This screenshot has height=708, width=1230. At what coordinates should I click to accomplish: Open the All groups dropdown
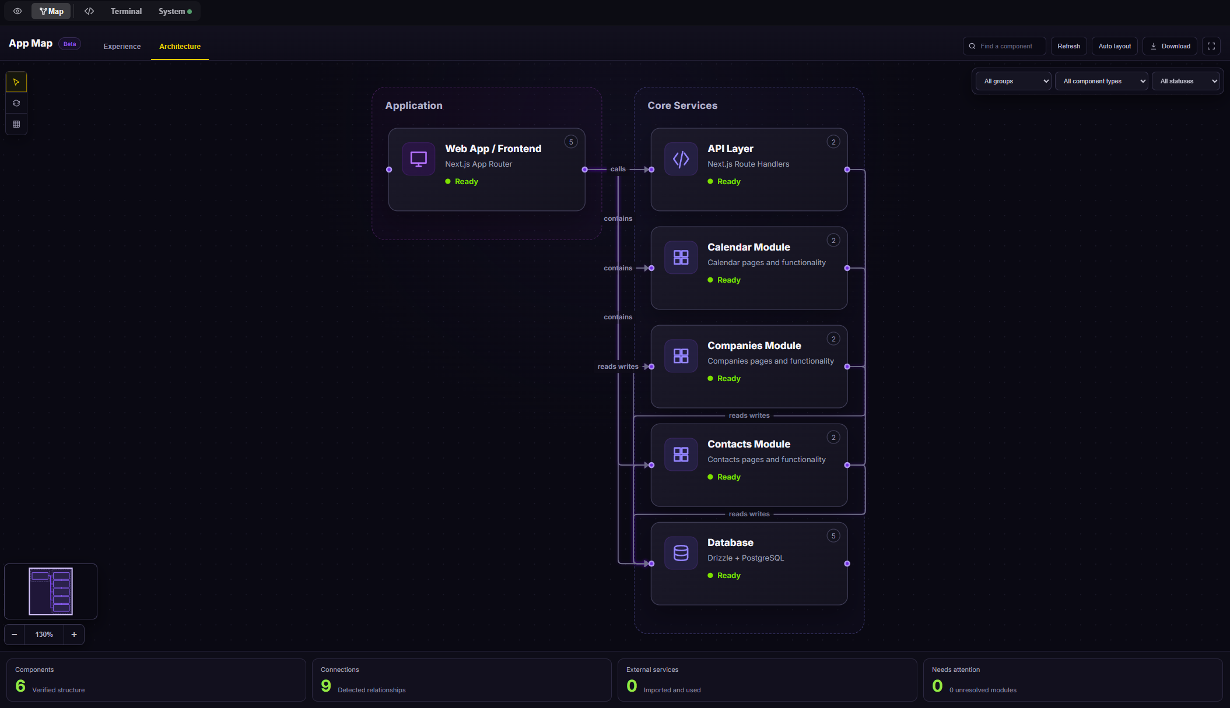[x=1014, y=81]
